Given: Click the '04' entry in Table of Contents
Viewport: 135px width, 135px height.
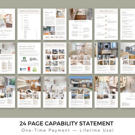Looking at the screenshot, I should pyautogui.click(x=22, y=16).
